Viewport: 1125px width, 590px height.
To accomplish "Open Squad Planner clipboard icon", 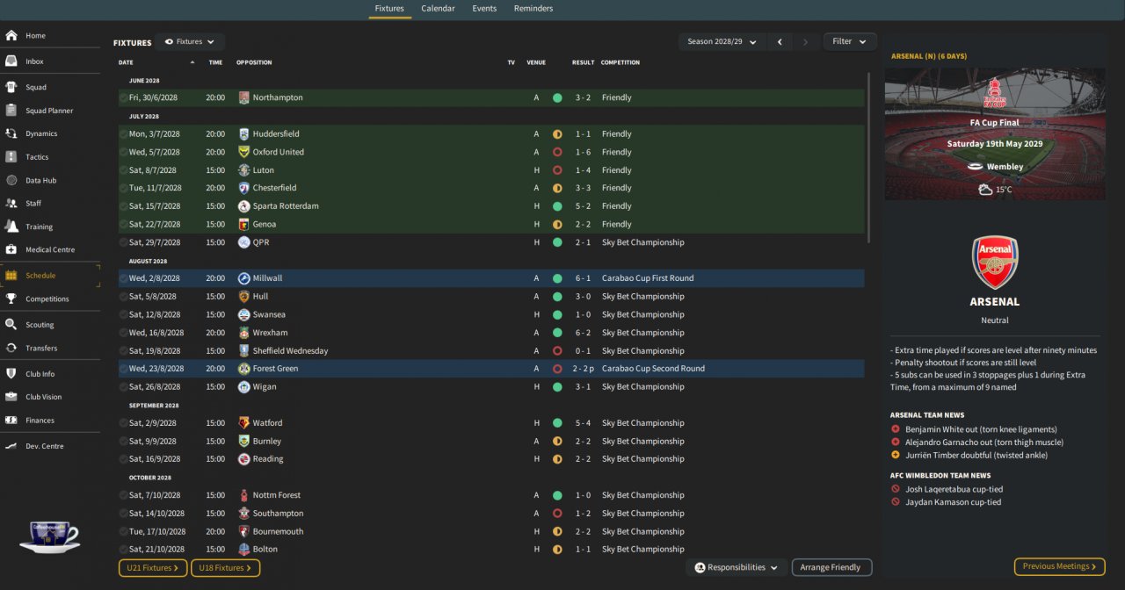I will [x=11, y=111].
